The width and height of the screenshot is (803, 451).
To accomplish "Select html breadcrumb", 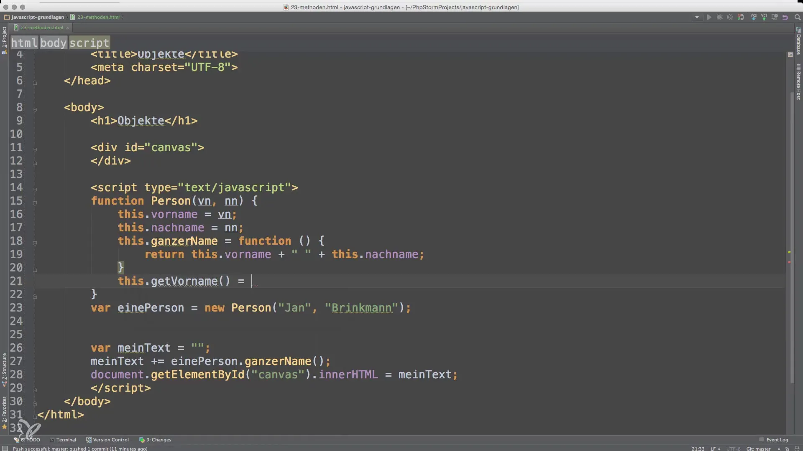I will coord(24,43).
